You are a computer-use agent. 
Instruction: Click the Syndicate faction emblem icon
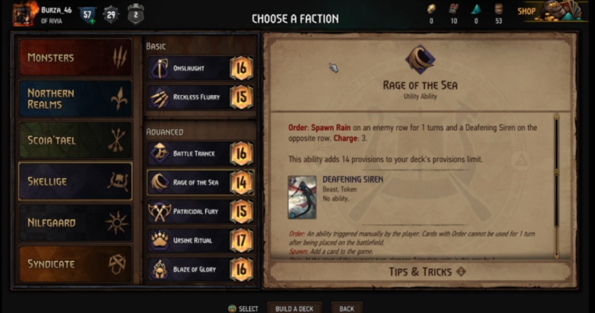[x=117, y=264]
